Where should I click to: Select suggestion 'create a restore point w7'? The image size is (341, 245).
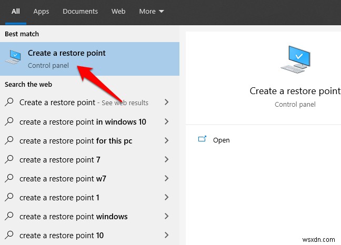89,178
